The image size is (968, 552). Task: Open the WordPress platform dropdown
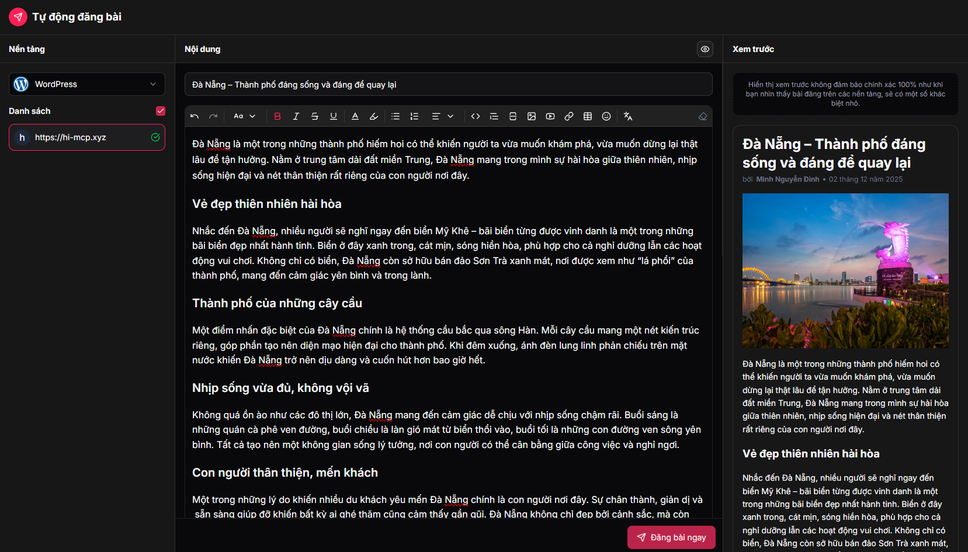[x=87, y=84]
